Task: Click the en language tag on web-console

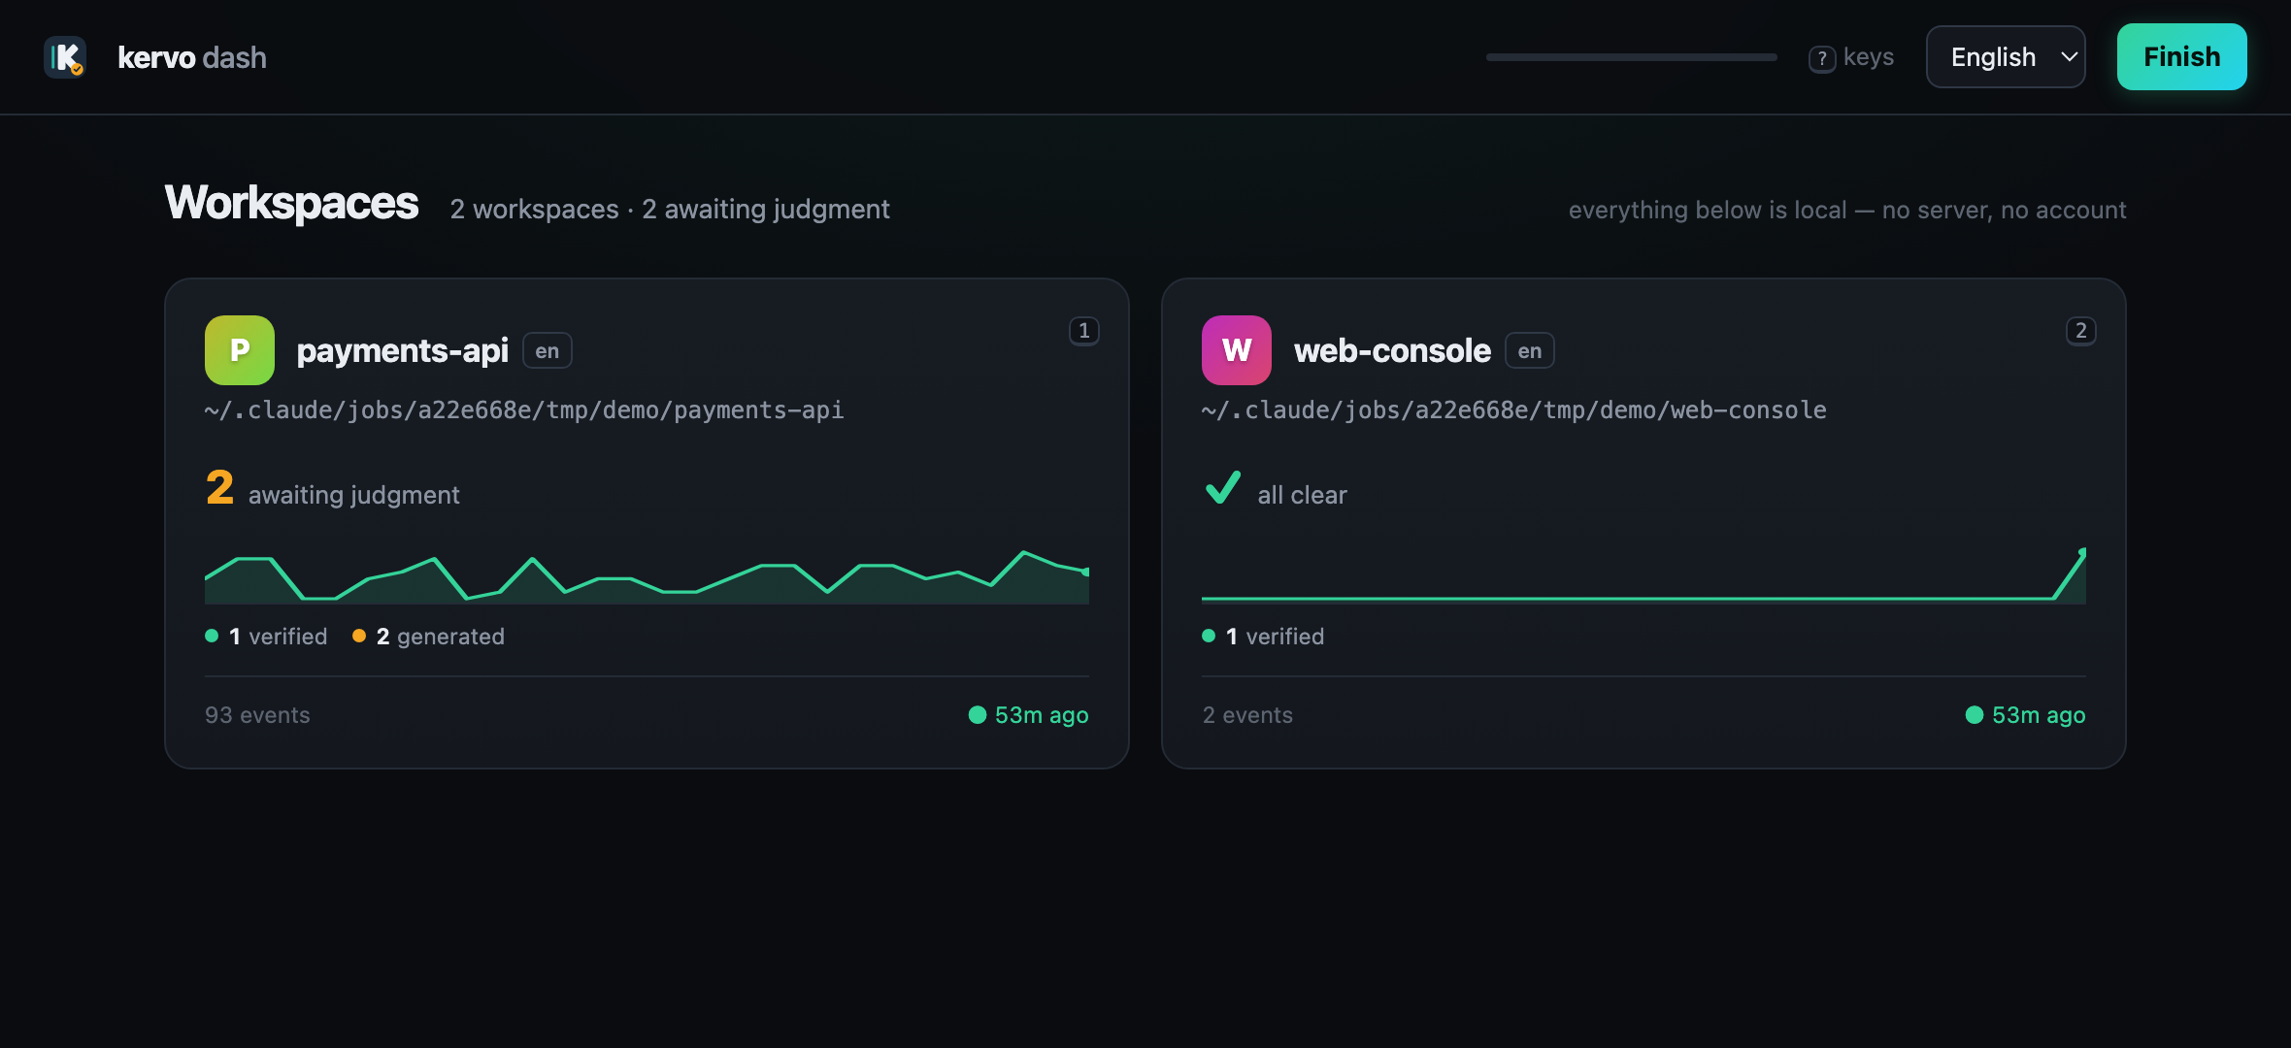Action: coord(1530,351)
